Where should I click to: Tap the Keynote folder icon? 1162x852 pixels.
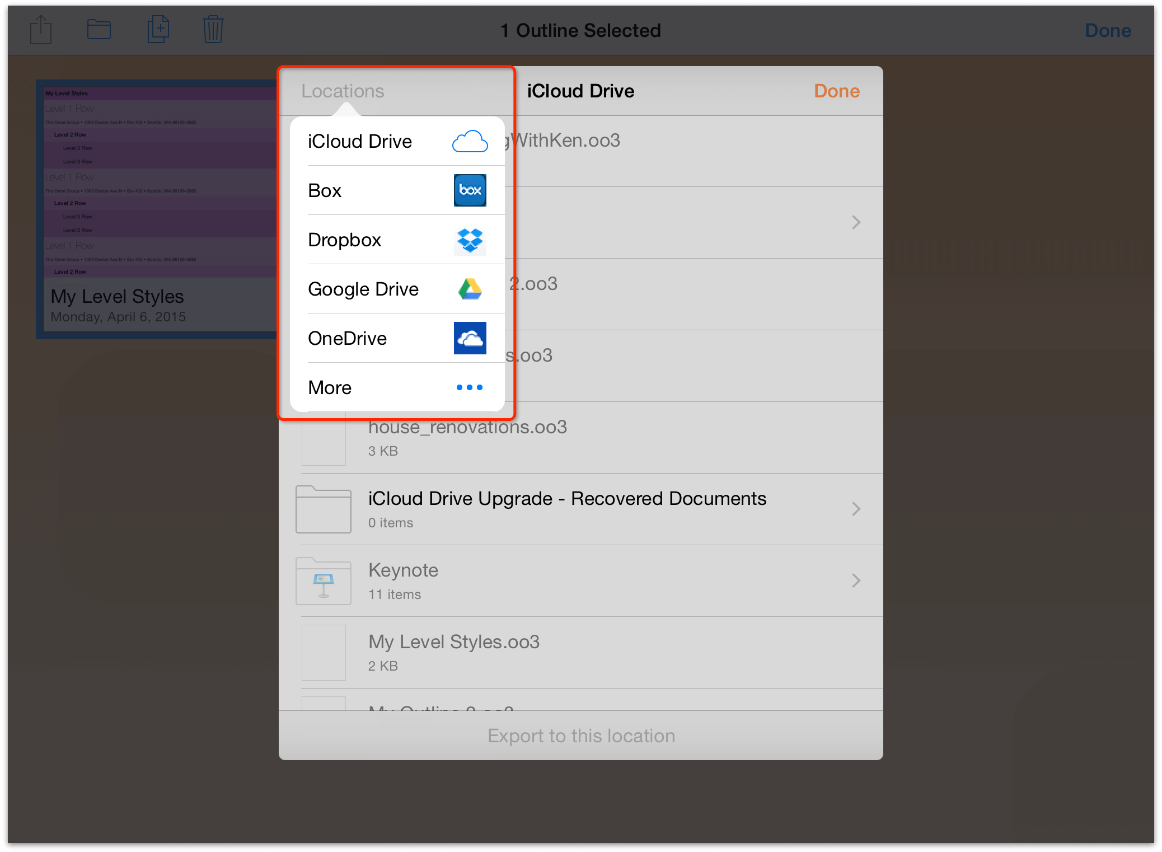[324, 581]
